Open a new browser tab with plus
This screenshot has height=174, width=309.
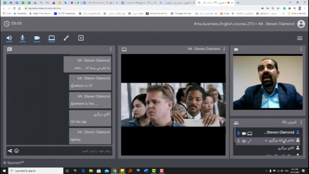pos(238,3)
